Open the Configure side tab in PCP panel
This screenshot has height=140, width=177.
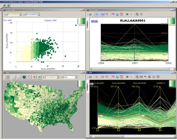click(x=87, y=87)
